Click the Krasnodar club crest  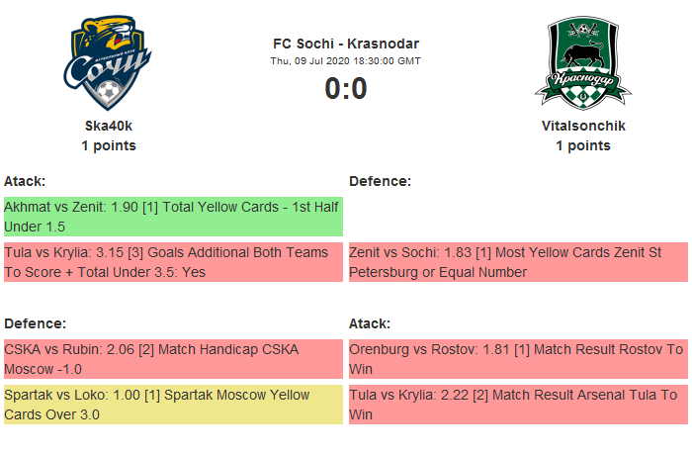582,62
